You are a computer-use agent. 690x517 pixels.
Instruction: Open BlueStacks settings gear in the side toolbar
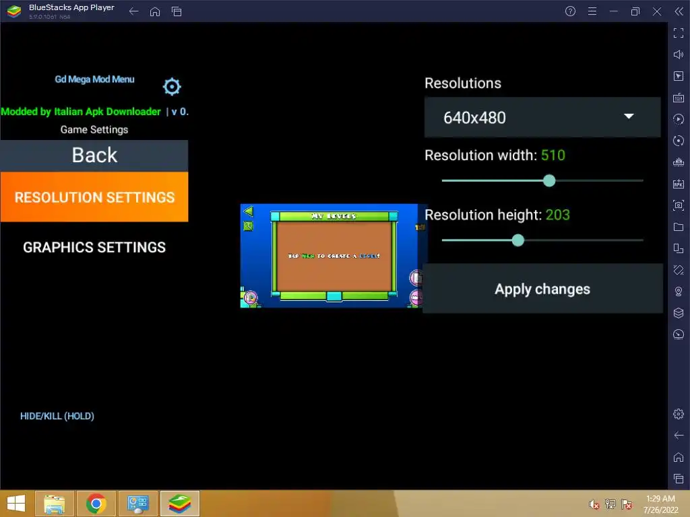[679, 414]
